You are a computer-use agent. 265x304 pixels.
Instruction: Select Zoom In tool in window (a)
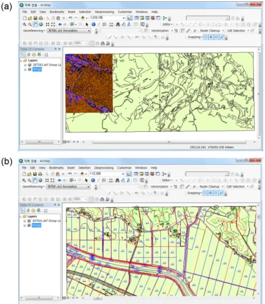click(x=25, y=25)
